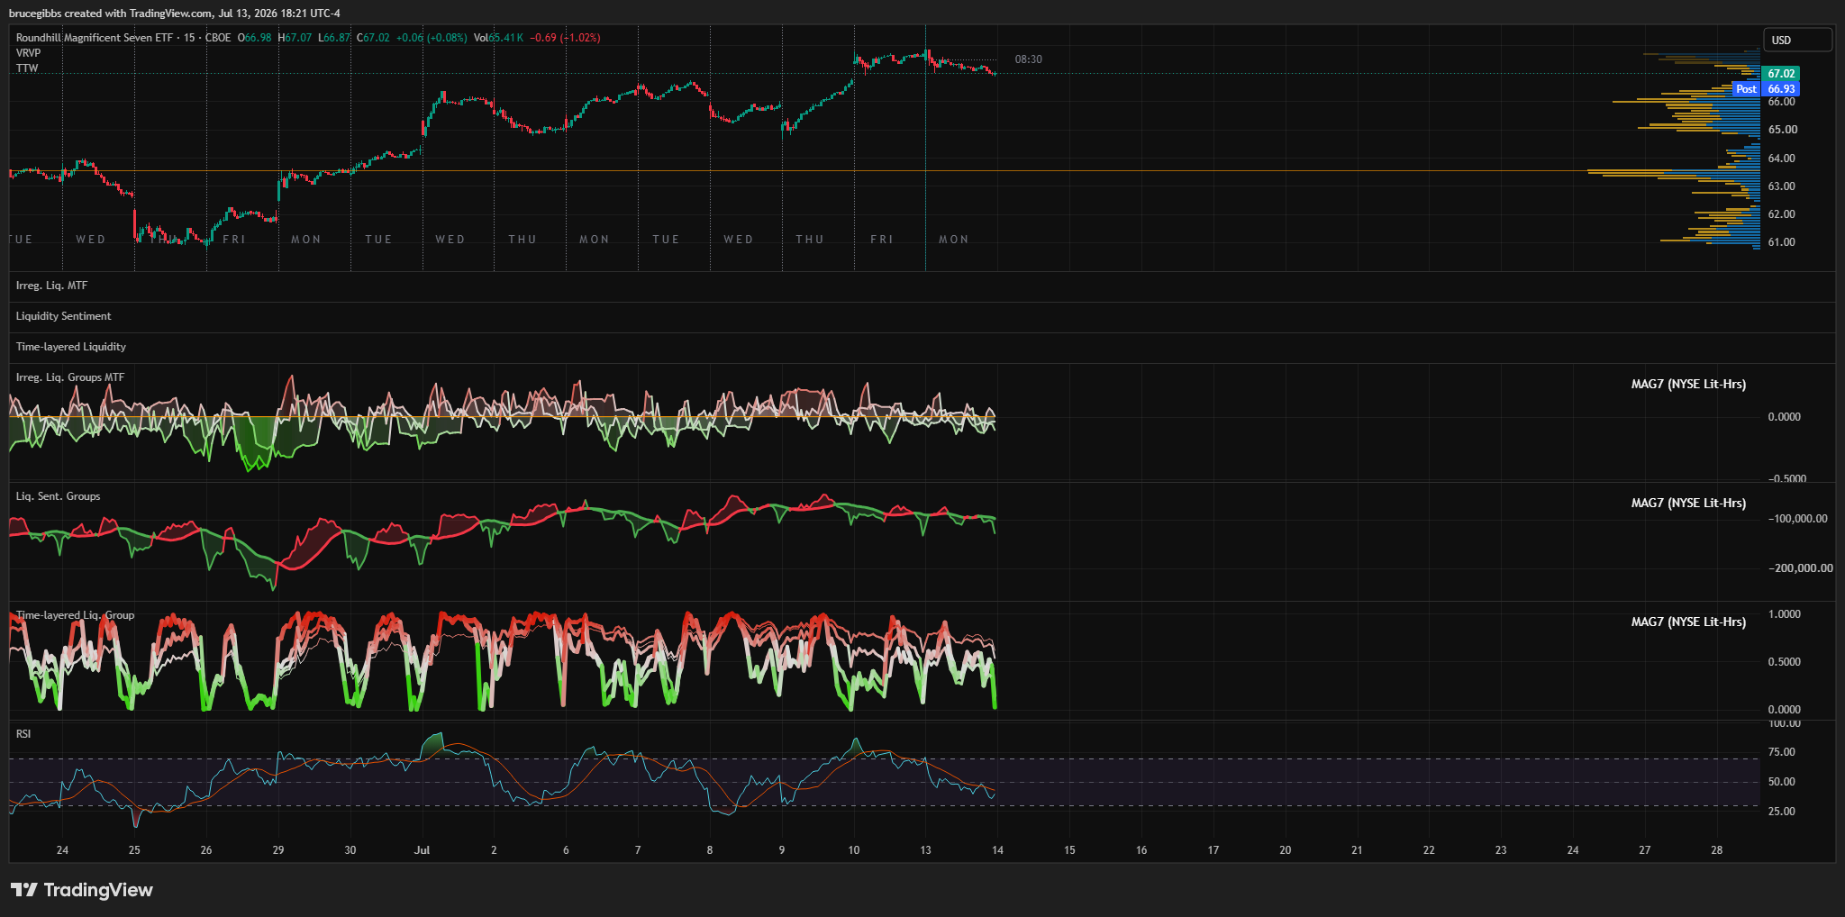The width and height of the screenshot is (1845, 917).
Task: Click date 20 on the time axis
Action: (x=1286, y=850)
